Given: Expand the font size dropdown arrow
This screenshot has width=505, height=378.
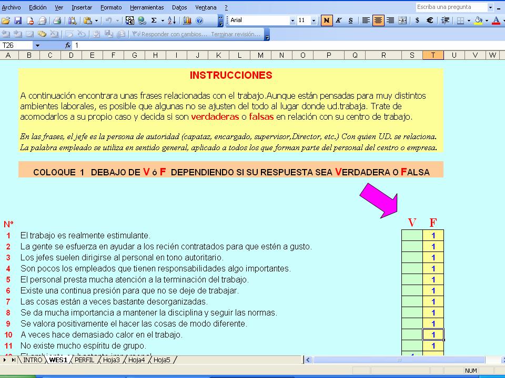Looking at the screenshot, I should 314,20.
